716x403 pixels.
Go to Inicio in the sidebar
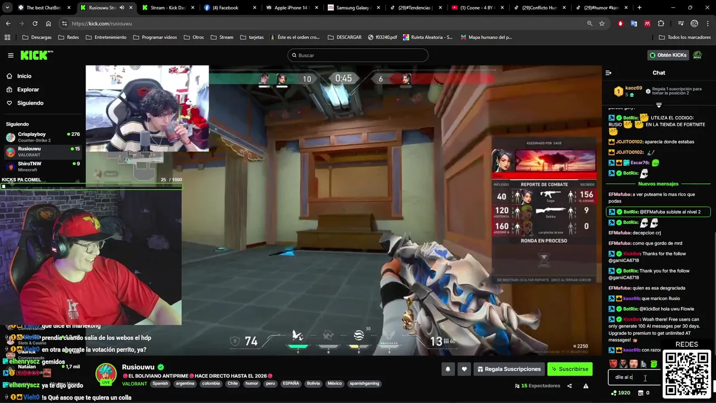click(x=24, y=76)
